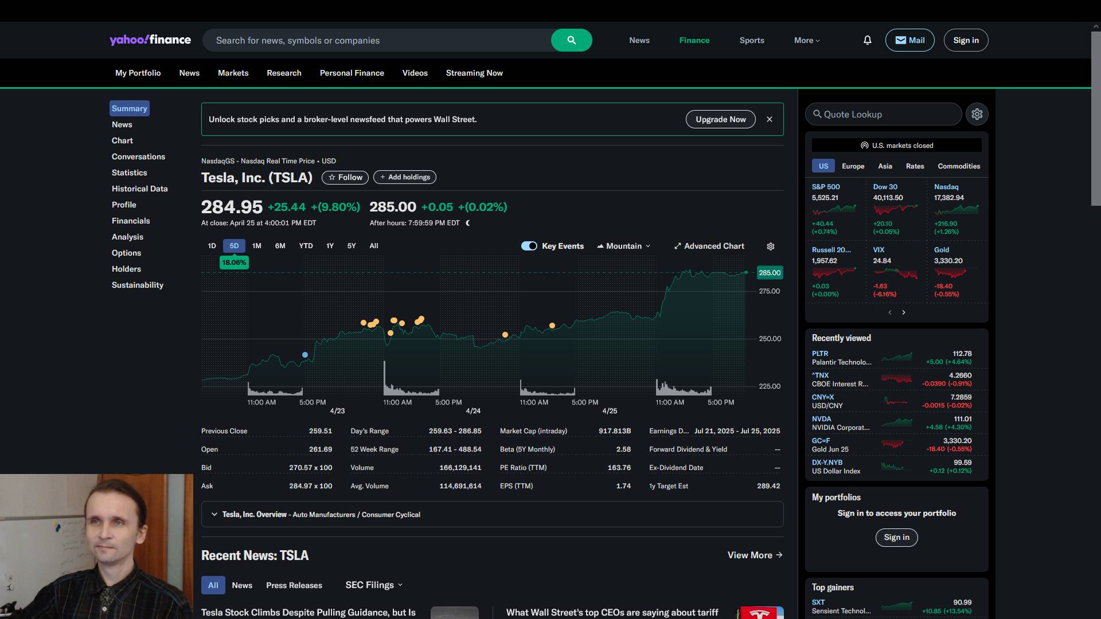Click the Mail envelope button
This screenshot has width=1101, height=619.
tap(909, 40)
